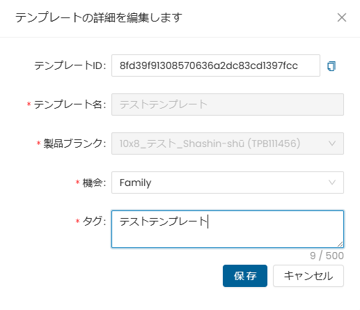Copy the template ID to clipboard
The height and width of the screenshot is (310, 360).
pyautogui.click(x=331, y=66)
